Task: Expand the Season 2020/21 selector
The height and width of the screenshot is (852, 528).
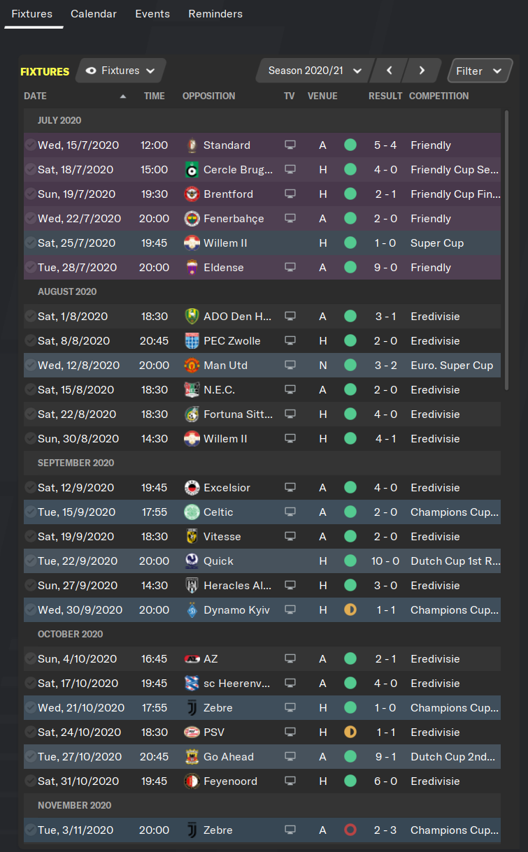Action: click(315, 71)
